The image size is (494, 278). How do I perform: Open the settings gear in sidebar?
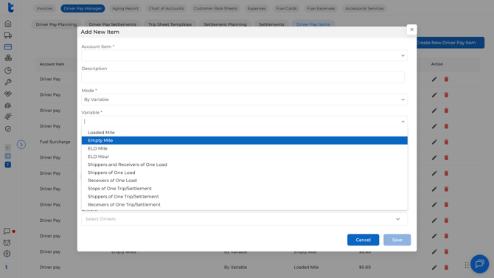pos(7,254)
